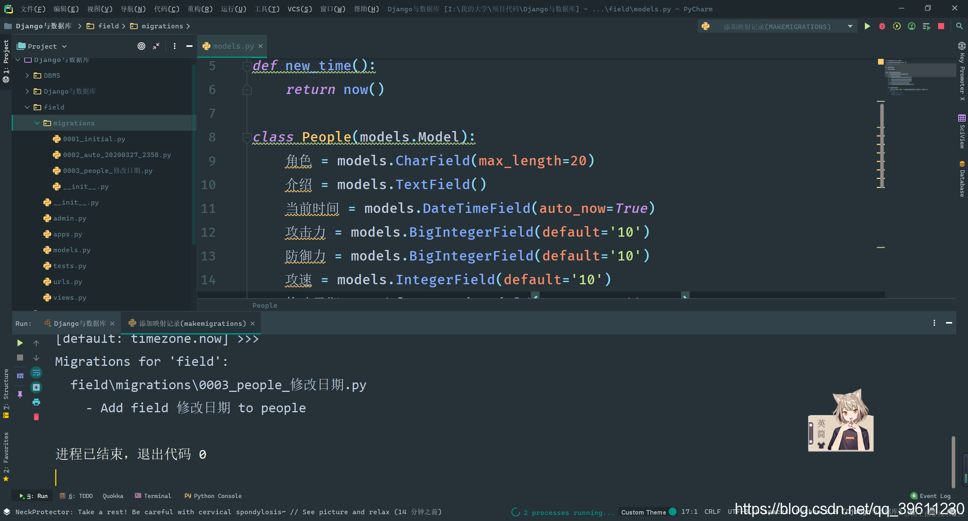
Task: Stop the running process with the red square
Action: pyautogui.click(x=941, y=26)
